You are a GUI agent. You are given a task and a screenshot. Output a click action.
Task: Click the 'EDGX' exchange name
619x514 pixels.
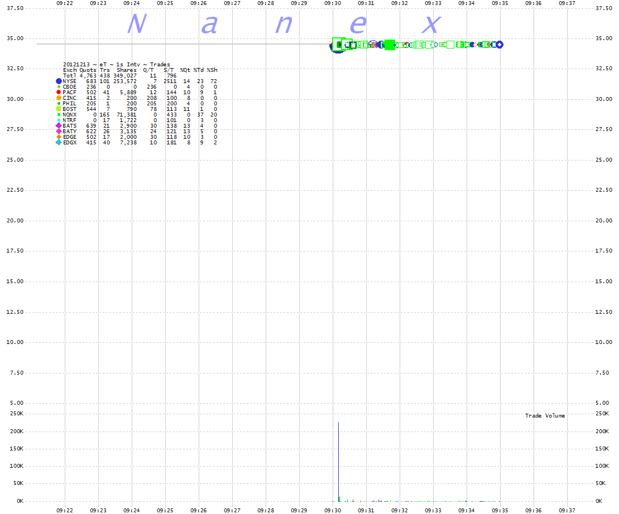click(69, 142)
